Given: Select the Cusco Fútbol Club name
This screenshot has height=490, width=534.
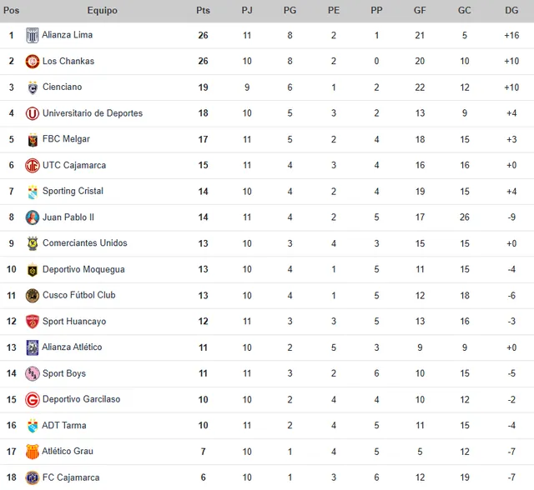Looking at the screenshot, I should click(x=80, y=295).
